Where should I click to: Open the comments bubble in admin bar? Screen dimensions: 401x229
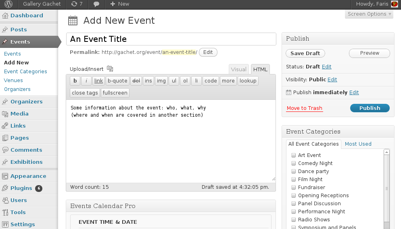pos(96,4)
